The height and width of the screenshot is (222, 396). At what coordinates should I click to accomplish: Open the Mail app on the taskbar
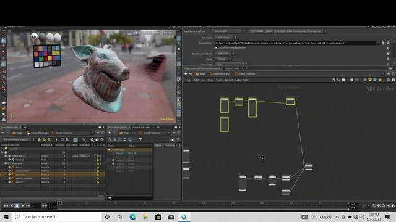171,216
